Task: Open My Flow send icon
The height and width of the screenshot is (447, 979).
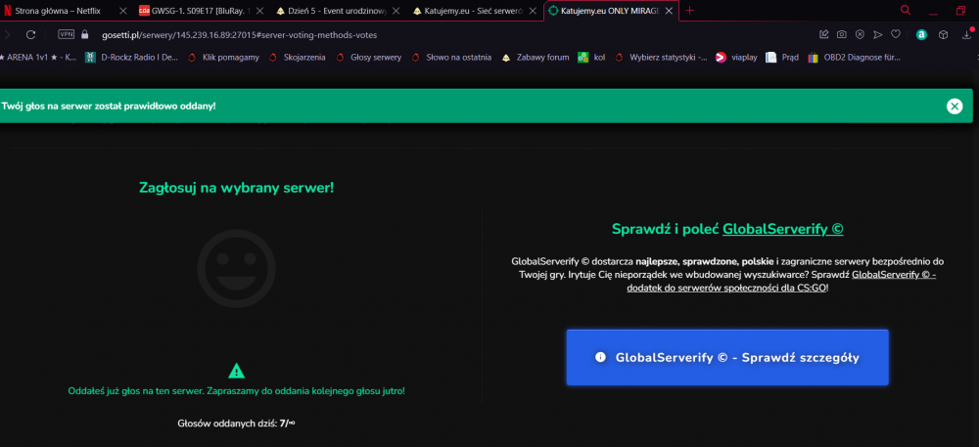Action: (x=878, y=35)
